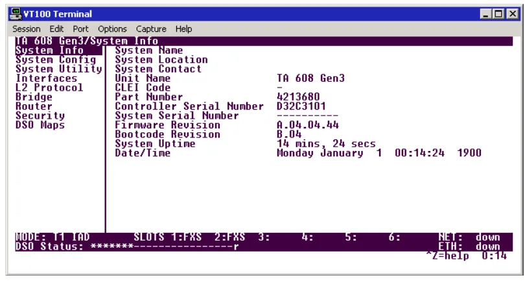This screenshot has width=525, height=284.
Task: Select Bridge in left menu
Action: (34, 97)
